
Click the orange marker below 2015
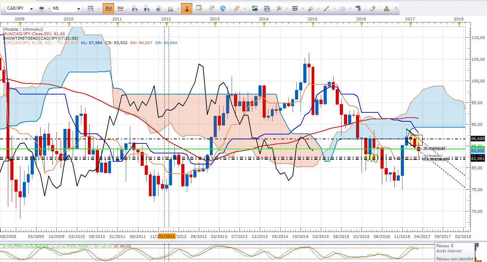[x=313, y=24]
